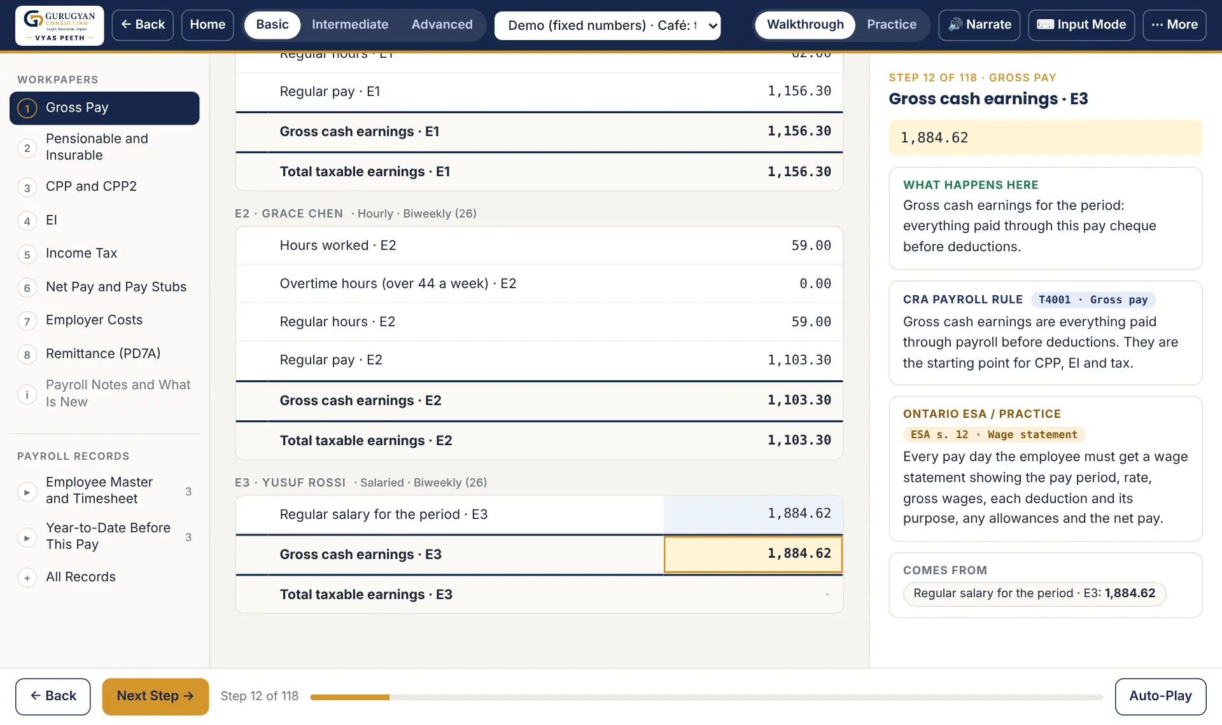Viewport: 1222px width, 725px height.
Task: Click the step 7 circle beside Employer Costs
Action: (x=27, y=321)
